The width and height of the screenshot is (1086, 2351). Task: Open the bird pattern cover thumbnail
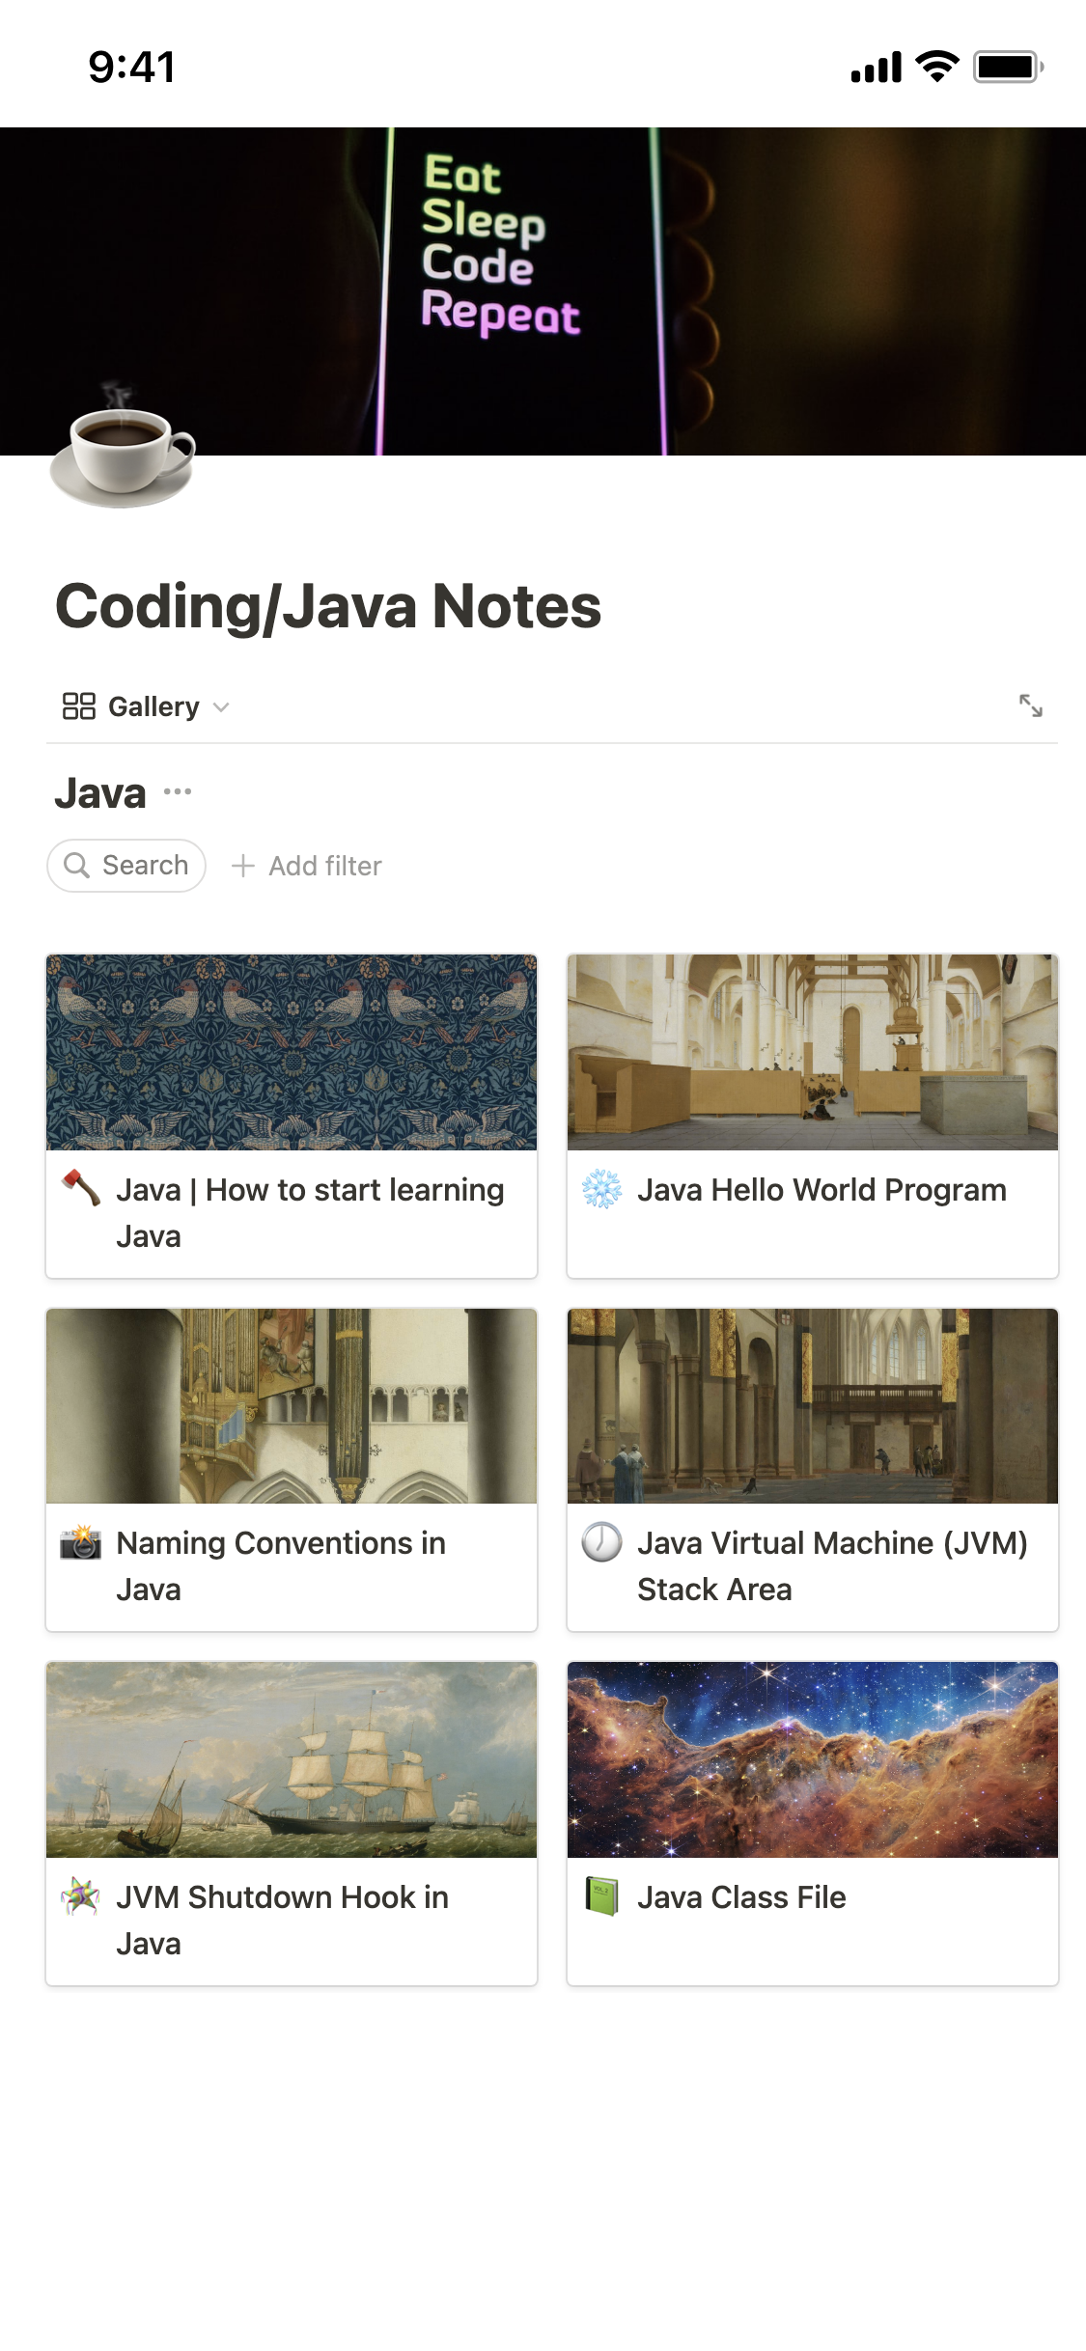tap(292, 1052)
